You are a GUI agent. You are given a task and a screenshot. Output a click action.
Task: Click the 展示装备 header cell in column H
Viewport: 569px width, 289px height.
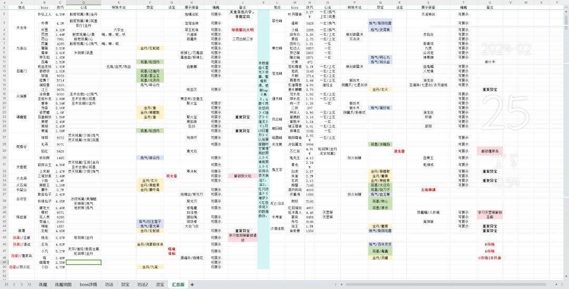point(192,7)
